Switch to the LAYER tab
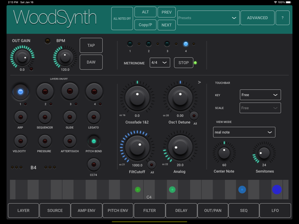 [23, 211]
